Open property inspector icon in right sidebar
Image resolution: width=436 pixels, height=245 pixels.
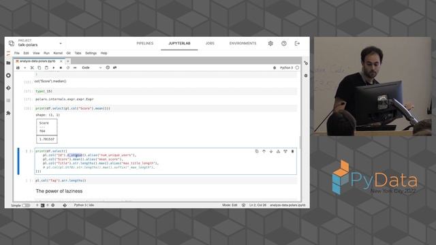[x=306, y=63]
